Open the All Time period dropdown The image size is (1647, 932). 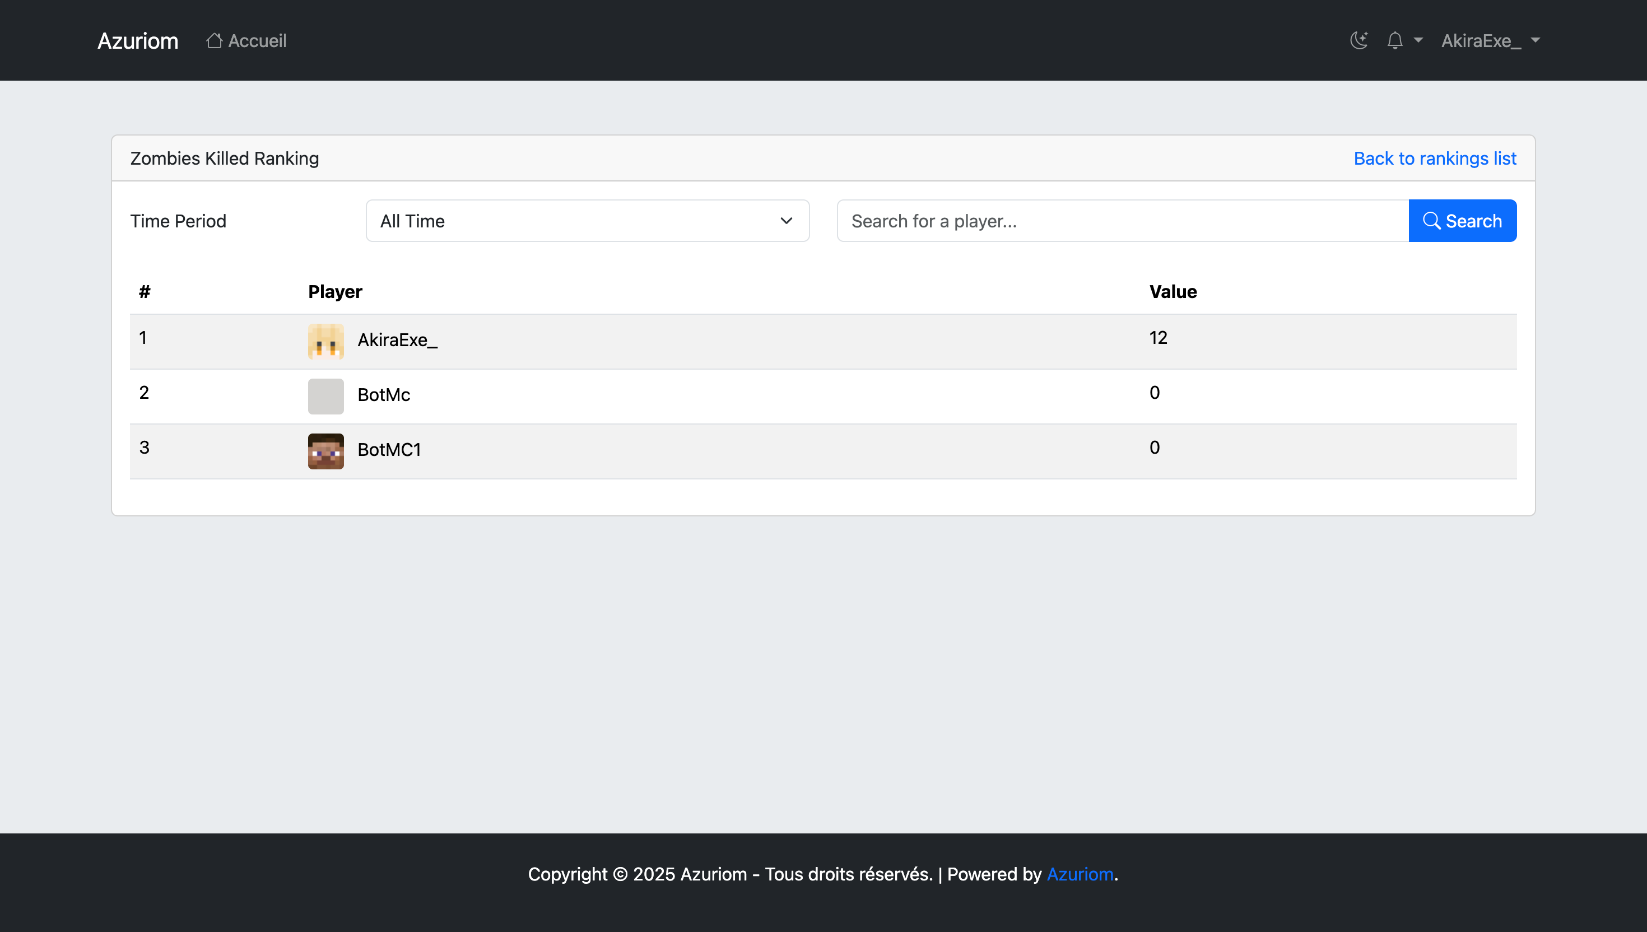[x=587, y=221]
